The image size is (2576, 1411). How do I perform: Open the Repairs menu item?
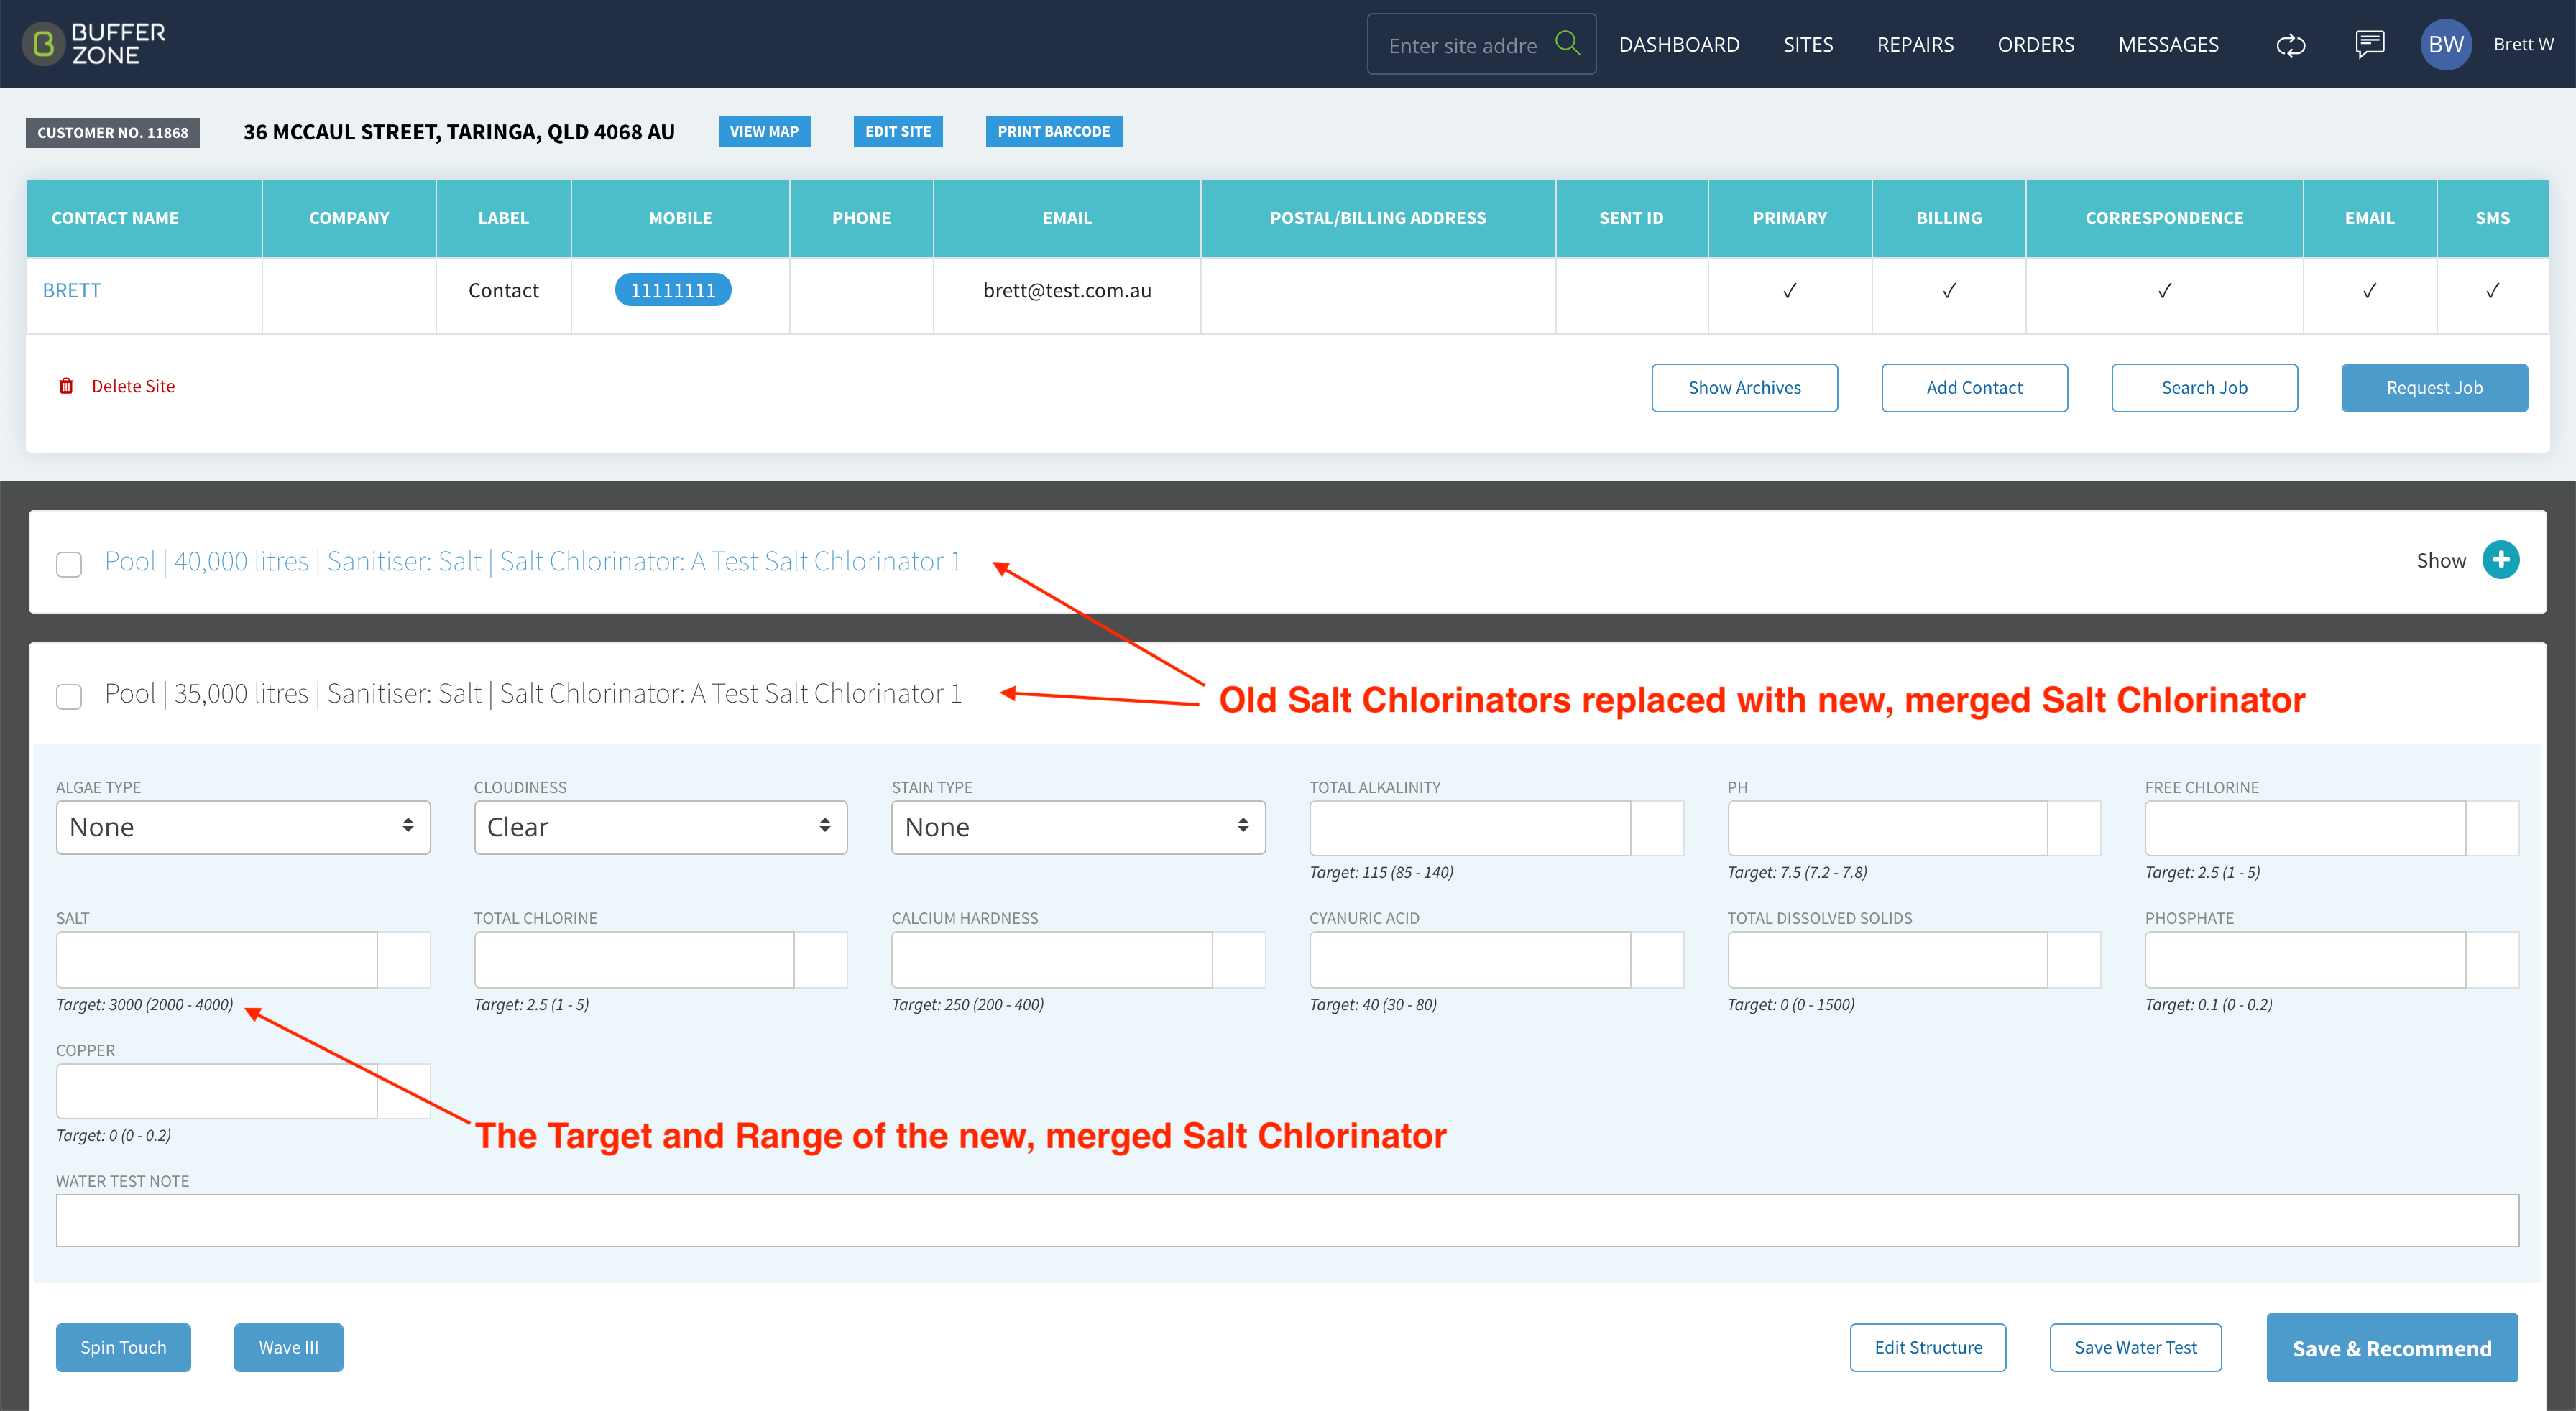coord(1915,44)
